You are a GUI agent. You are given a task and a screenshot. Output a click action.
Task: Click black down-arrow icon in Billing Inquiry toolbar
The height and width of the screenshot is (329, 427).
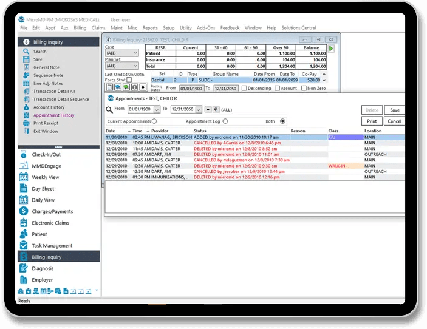[143, 87]
